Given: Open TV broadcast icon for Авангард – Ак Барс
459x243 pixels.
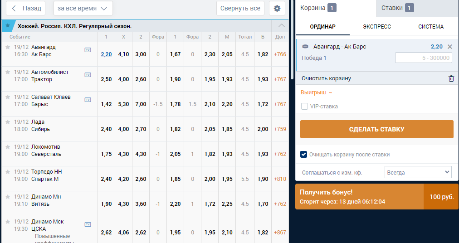Looking at the screenshot, I should coord(88,50).
